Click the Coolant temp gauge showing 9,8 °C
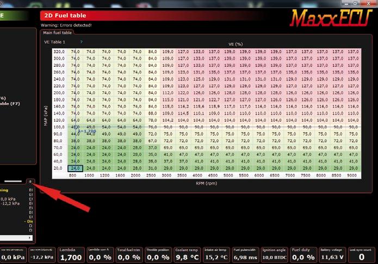 [187, 255]
